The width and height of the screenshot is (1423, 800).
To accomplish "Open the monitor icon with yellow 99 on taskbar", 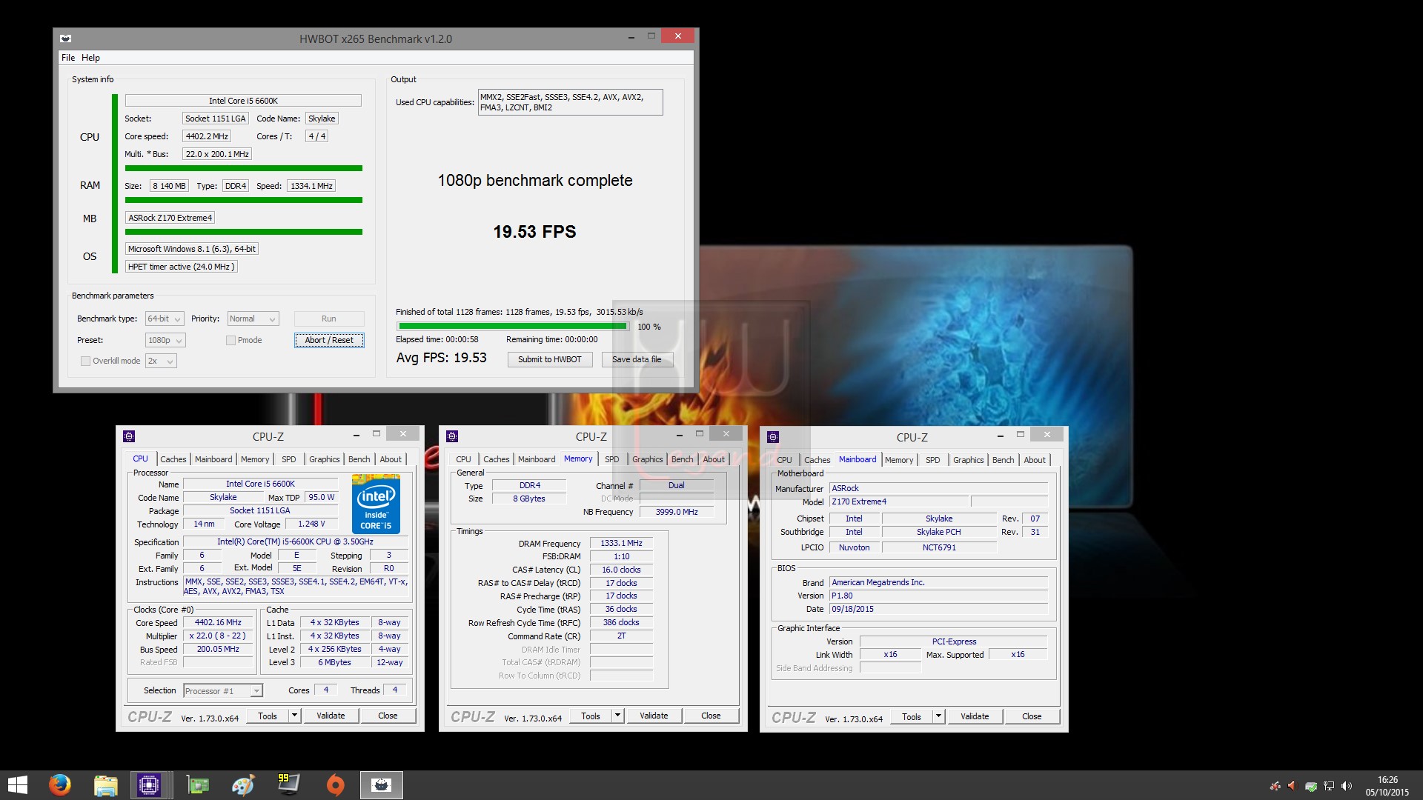I will pos(288,785).
